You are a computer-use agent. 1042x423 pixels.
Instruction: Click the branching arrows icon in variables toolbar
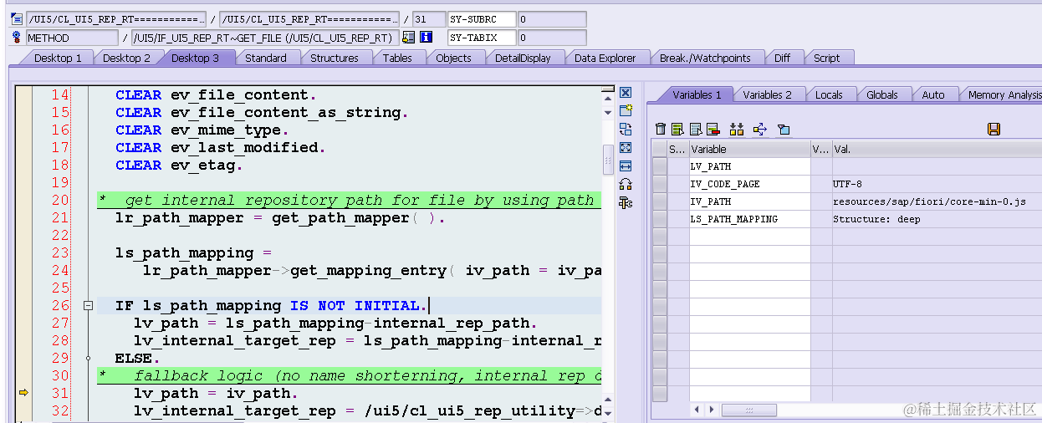(x=759, y=129)
